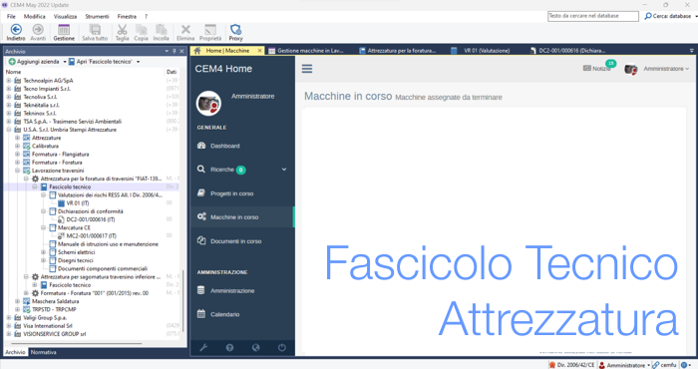The height and width of the screenshot is (369, 698).
Task: Switch to the Normativa bottom tab
Action: tap(44, 352)
